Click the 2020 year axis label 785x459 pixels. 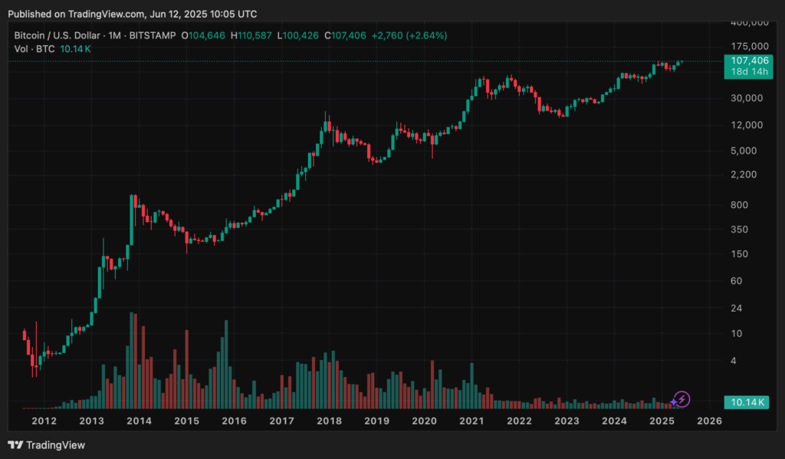click(425, 421)
